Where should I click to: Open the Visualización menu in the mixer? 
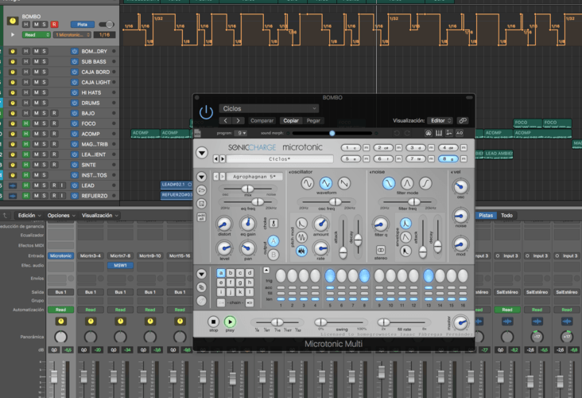pyautogui.click(x=100, y=215)
